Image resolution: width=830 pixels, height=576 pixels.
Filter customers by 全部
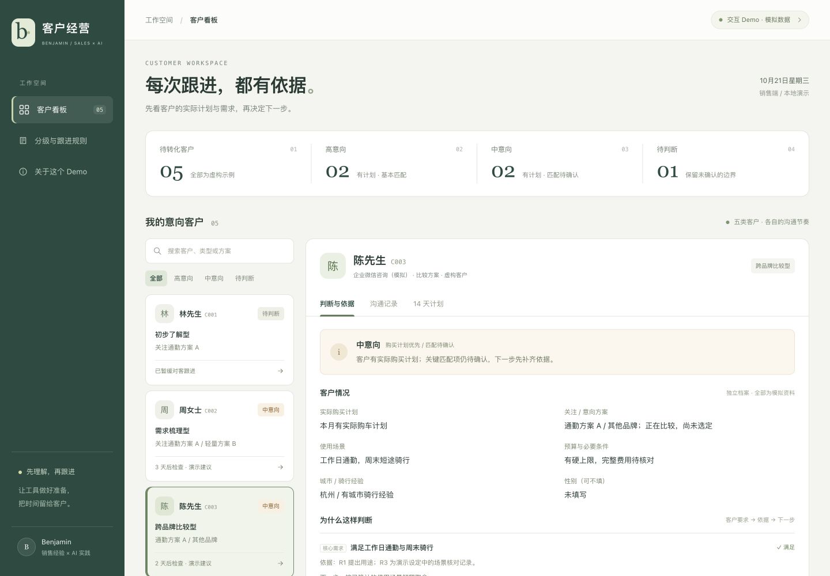156,278
